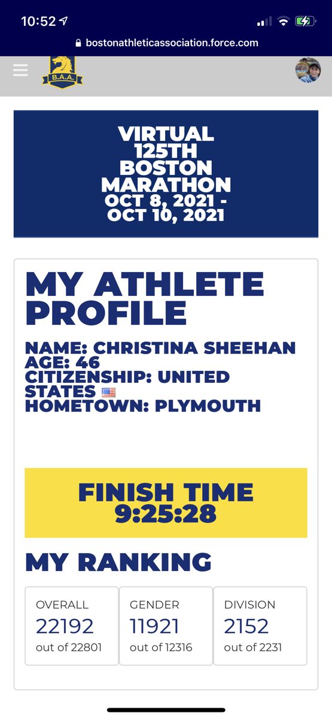
Task: Tap the yellow Finish Time 9:25:28 box
Action: (166, 503)
